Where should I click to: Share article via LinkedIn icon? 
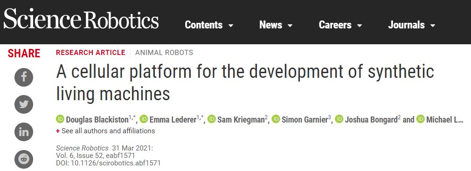pos(24,132)
